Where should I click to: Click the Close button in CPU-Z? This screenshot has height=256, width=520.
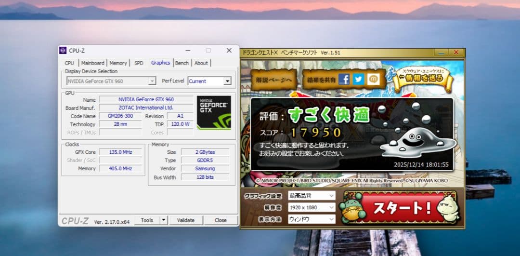tap(221, 220)
